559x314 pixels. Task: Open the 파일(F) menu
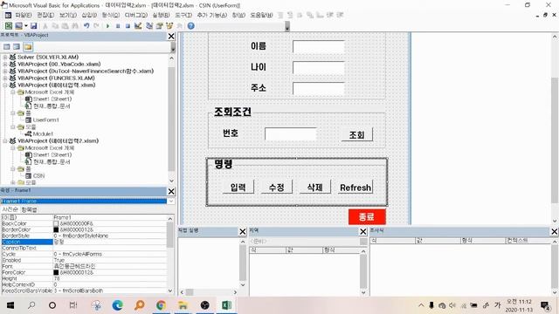point(24,15)
